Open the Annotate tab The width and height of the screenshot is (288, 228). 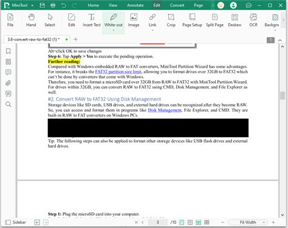coord(135,5)
